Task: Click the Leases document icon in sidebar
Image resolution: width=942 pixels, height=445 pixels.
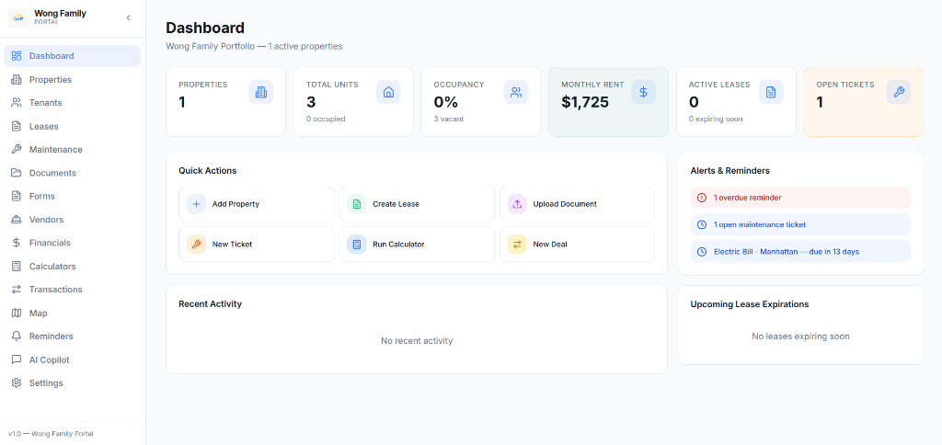Action: (x=17, y=126)
